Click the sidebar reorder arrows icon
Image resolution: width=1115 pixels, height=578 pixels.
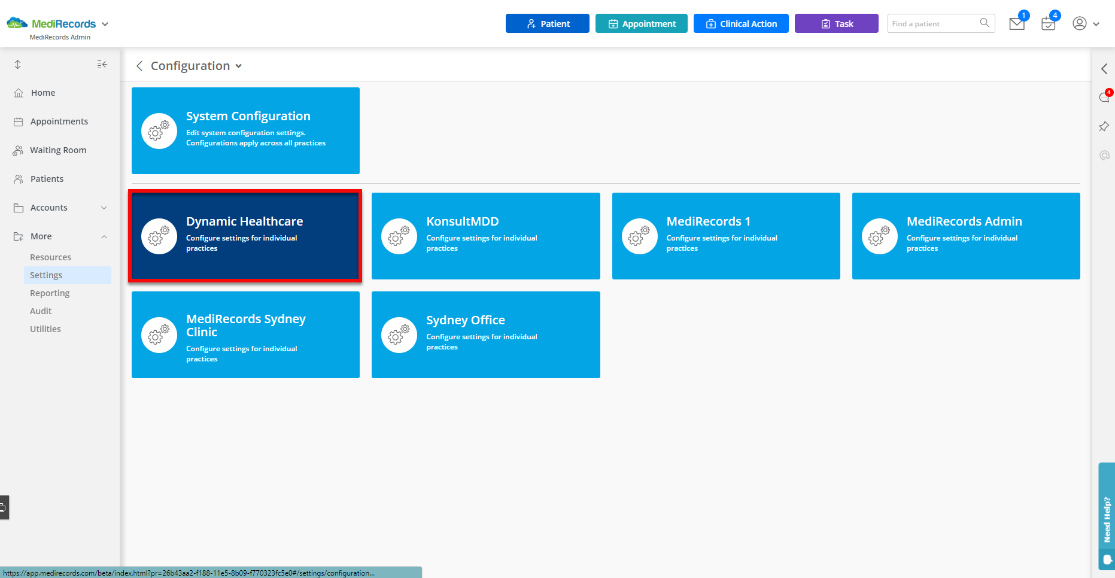coord(18,64)
